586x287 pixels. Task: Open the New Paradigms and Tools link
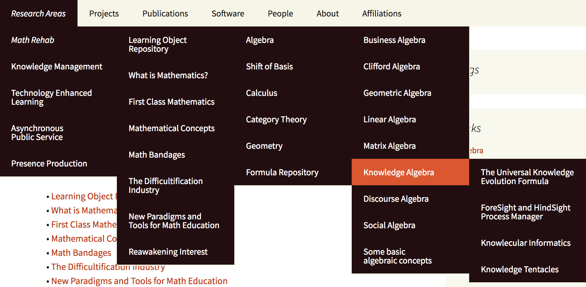139,281
